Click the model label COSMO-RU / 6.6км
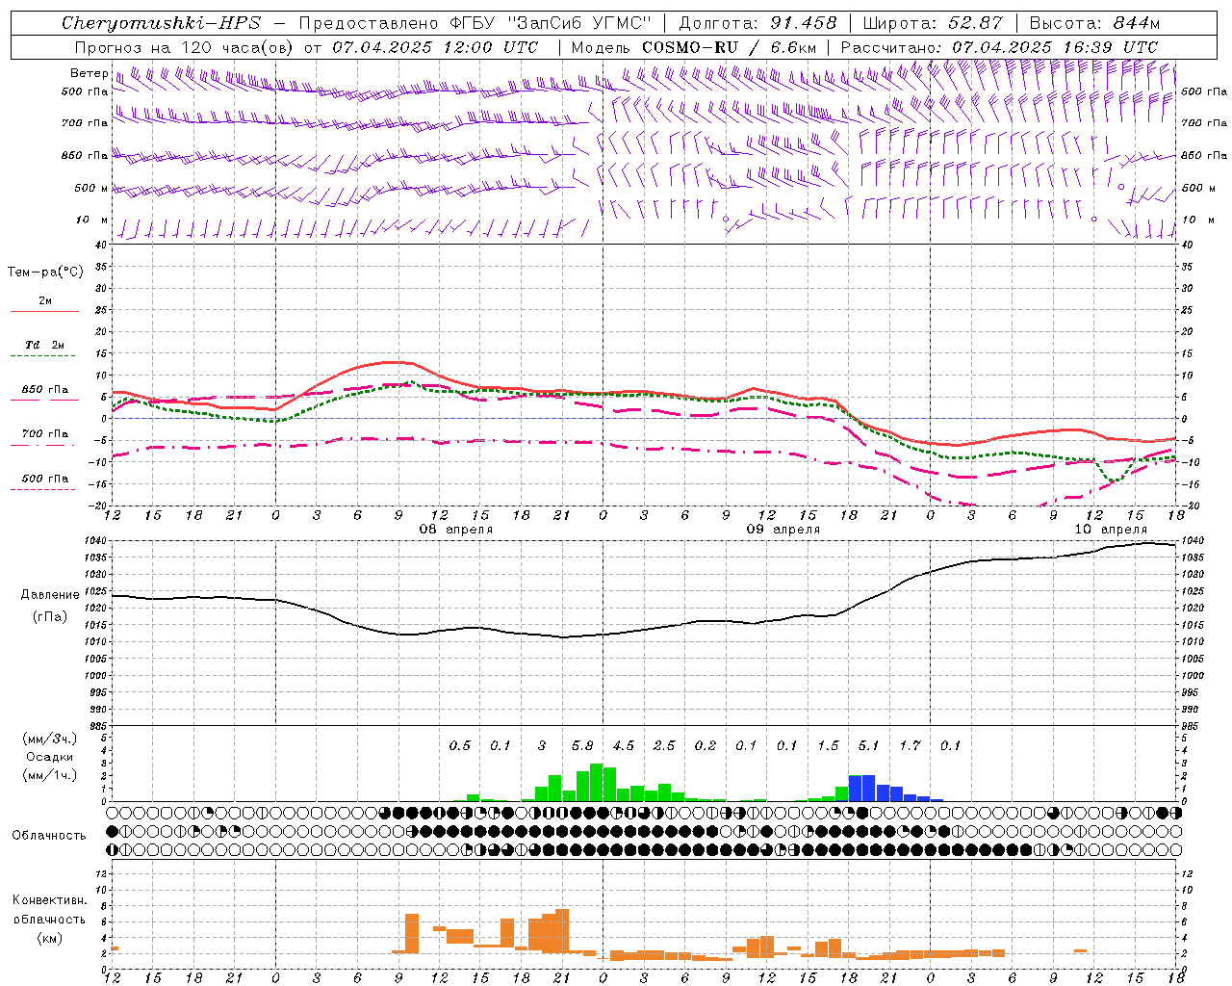This screenshot has width=1232, height=986. 730,47
